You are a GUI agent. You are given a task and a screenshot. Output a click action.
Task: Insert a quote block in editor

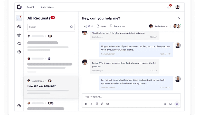coord(108,104)
